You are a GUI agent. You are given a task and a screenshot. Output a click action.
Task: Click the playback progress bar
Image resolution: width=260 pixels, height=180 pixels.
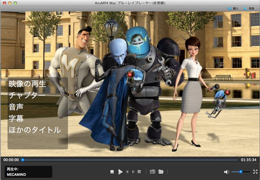tap(130, 160)
